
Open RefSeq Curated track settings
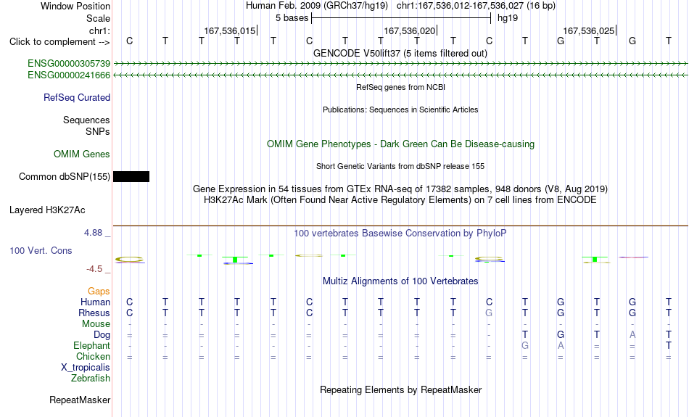[x=76, y=98]
